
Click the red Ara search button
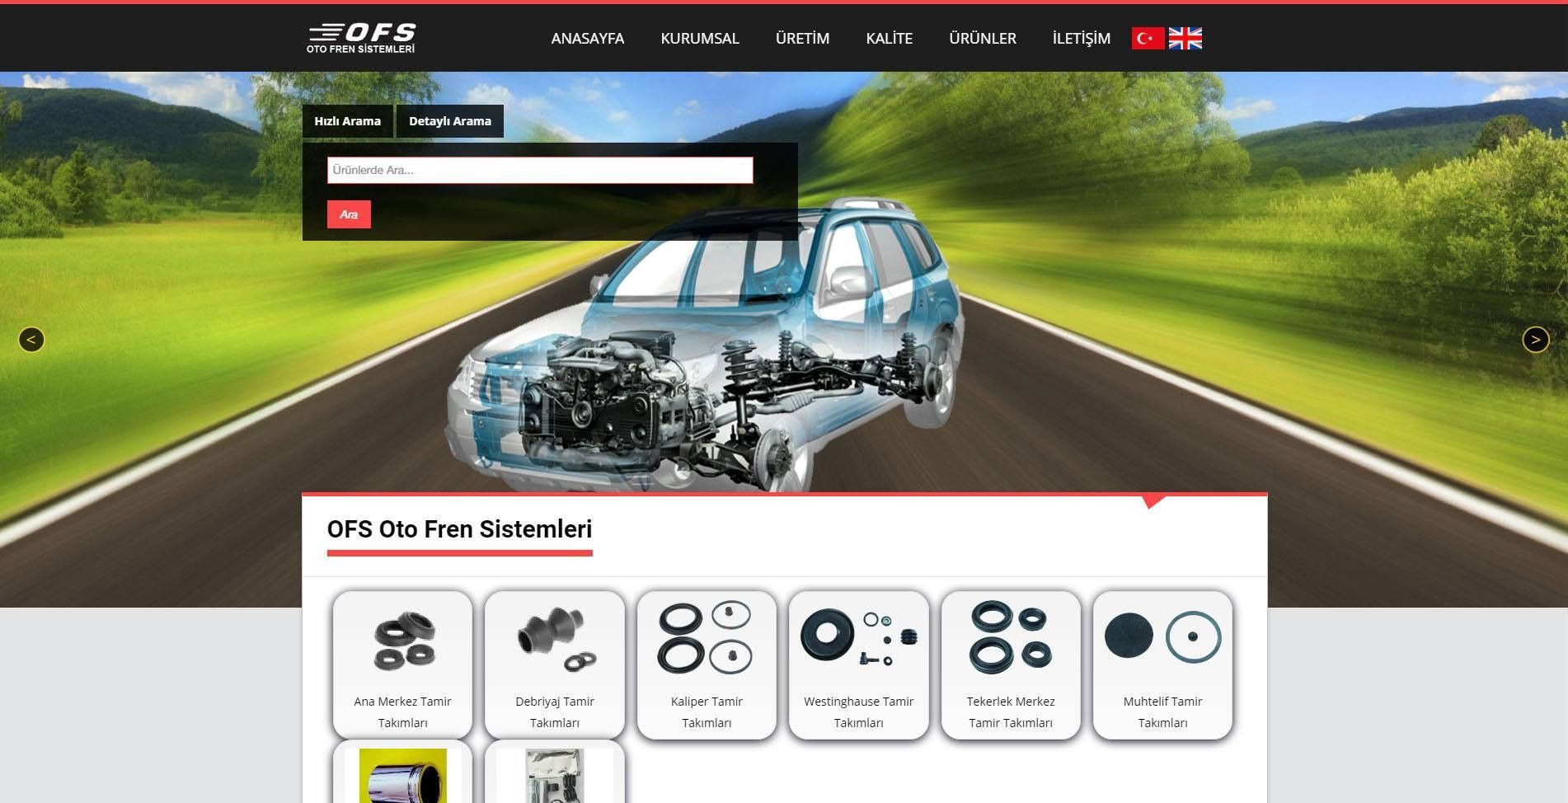click(x=349, y=214)
